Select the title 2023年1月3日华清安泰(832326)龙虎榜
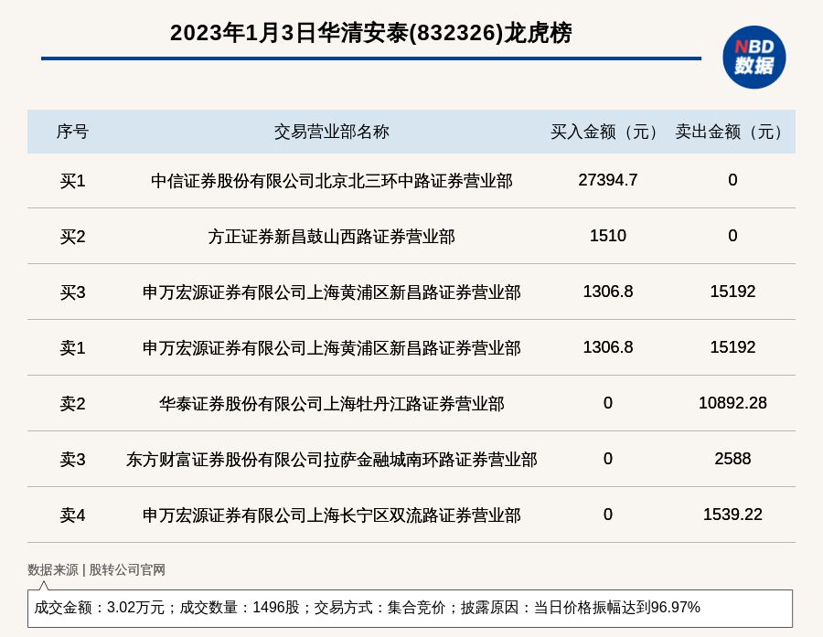The image size is (823, 637). (370, 33)
